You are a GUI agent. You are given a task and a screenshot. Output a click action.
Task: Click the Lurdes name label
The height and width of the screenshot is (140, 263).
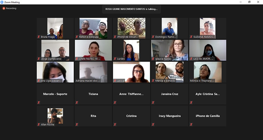click(121, 59)
